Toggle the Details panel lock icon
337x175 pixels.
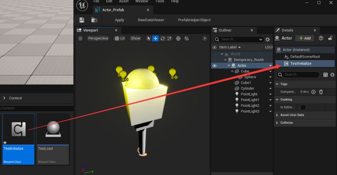coord(330,38)
